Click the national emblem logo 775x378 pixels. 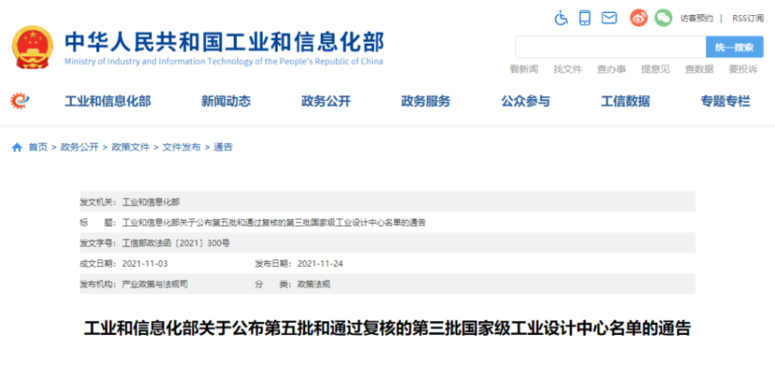point(32,48)
